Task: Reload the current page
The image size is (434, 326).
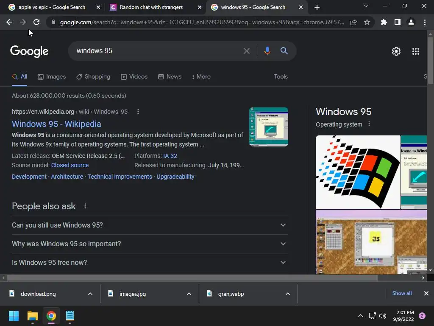Action: [x=36, y=22]
